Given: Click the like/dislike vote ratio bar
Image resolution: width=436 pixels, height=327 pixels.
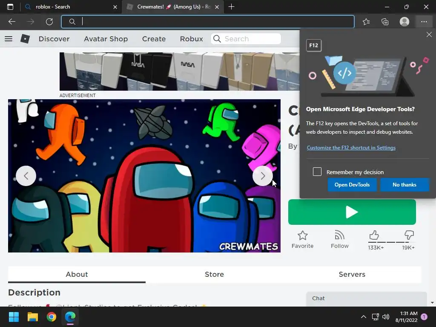Looking at the screenshot, I should pos(392,242).
